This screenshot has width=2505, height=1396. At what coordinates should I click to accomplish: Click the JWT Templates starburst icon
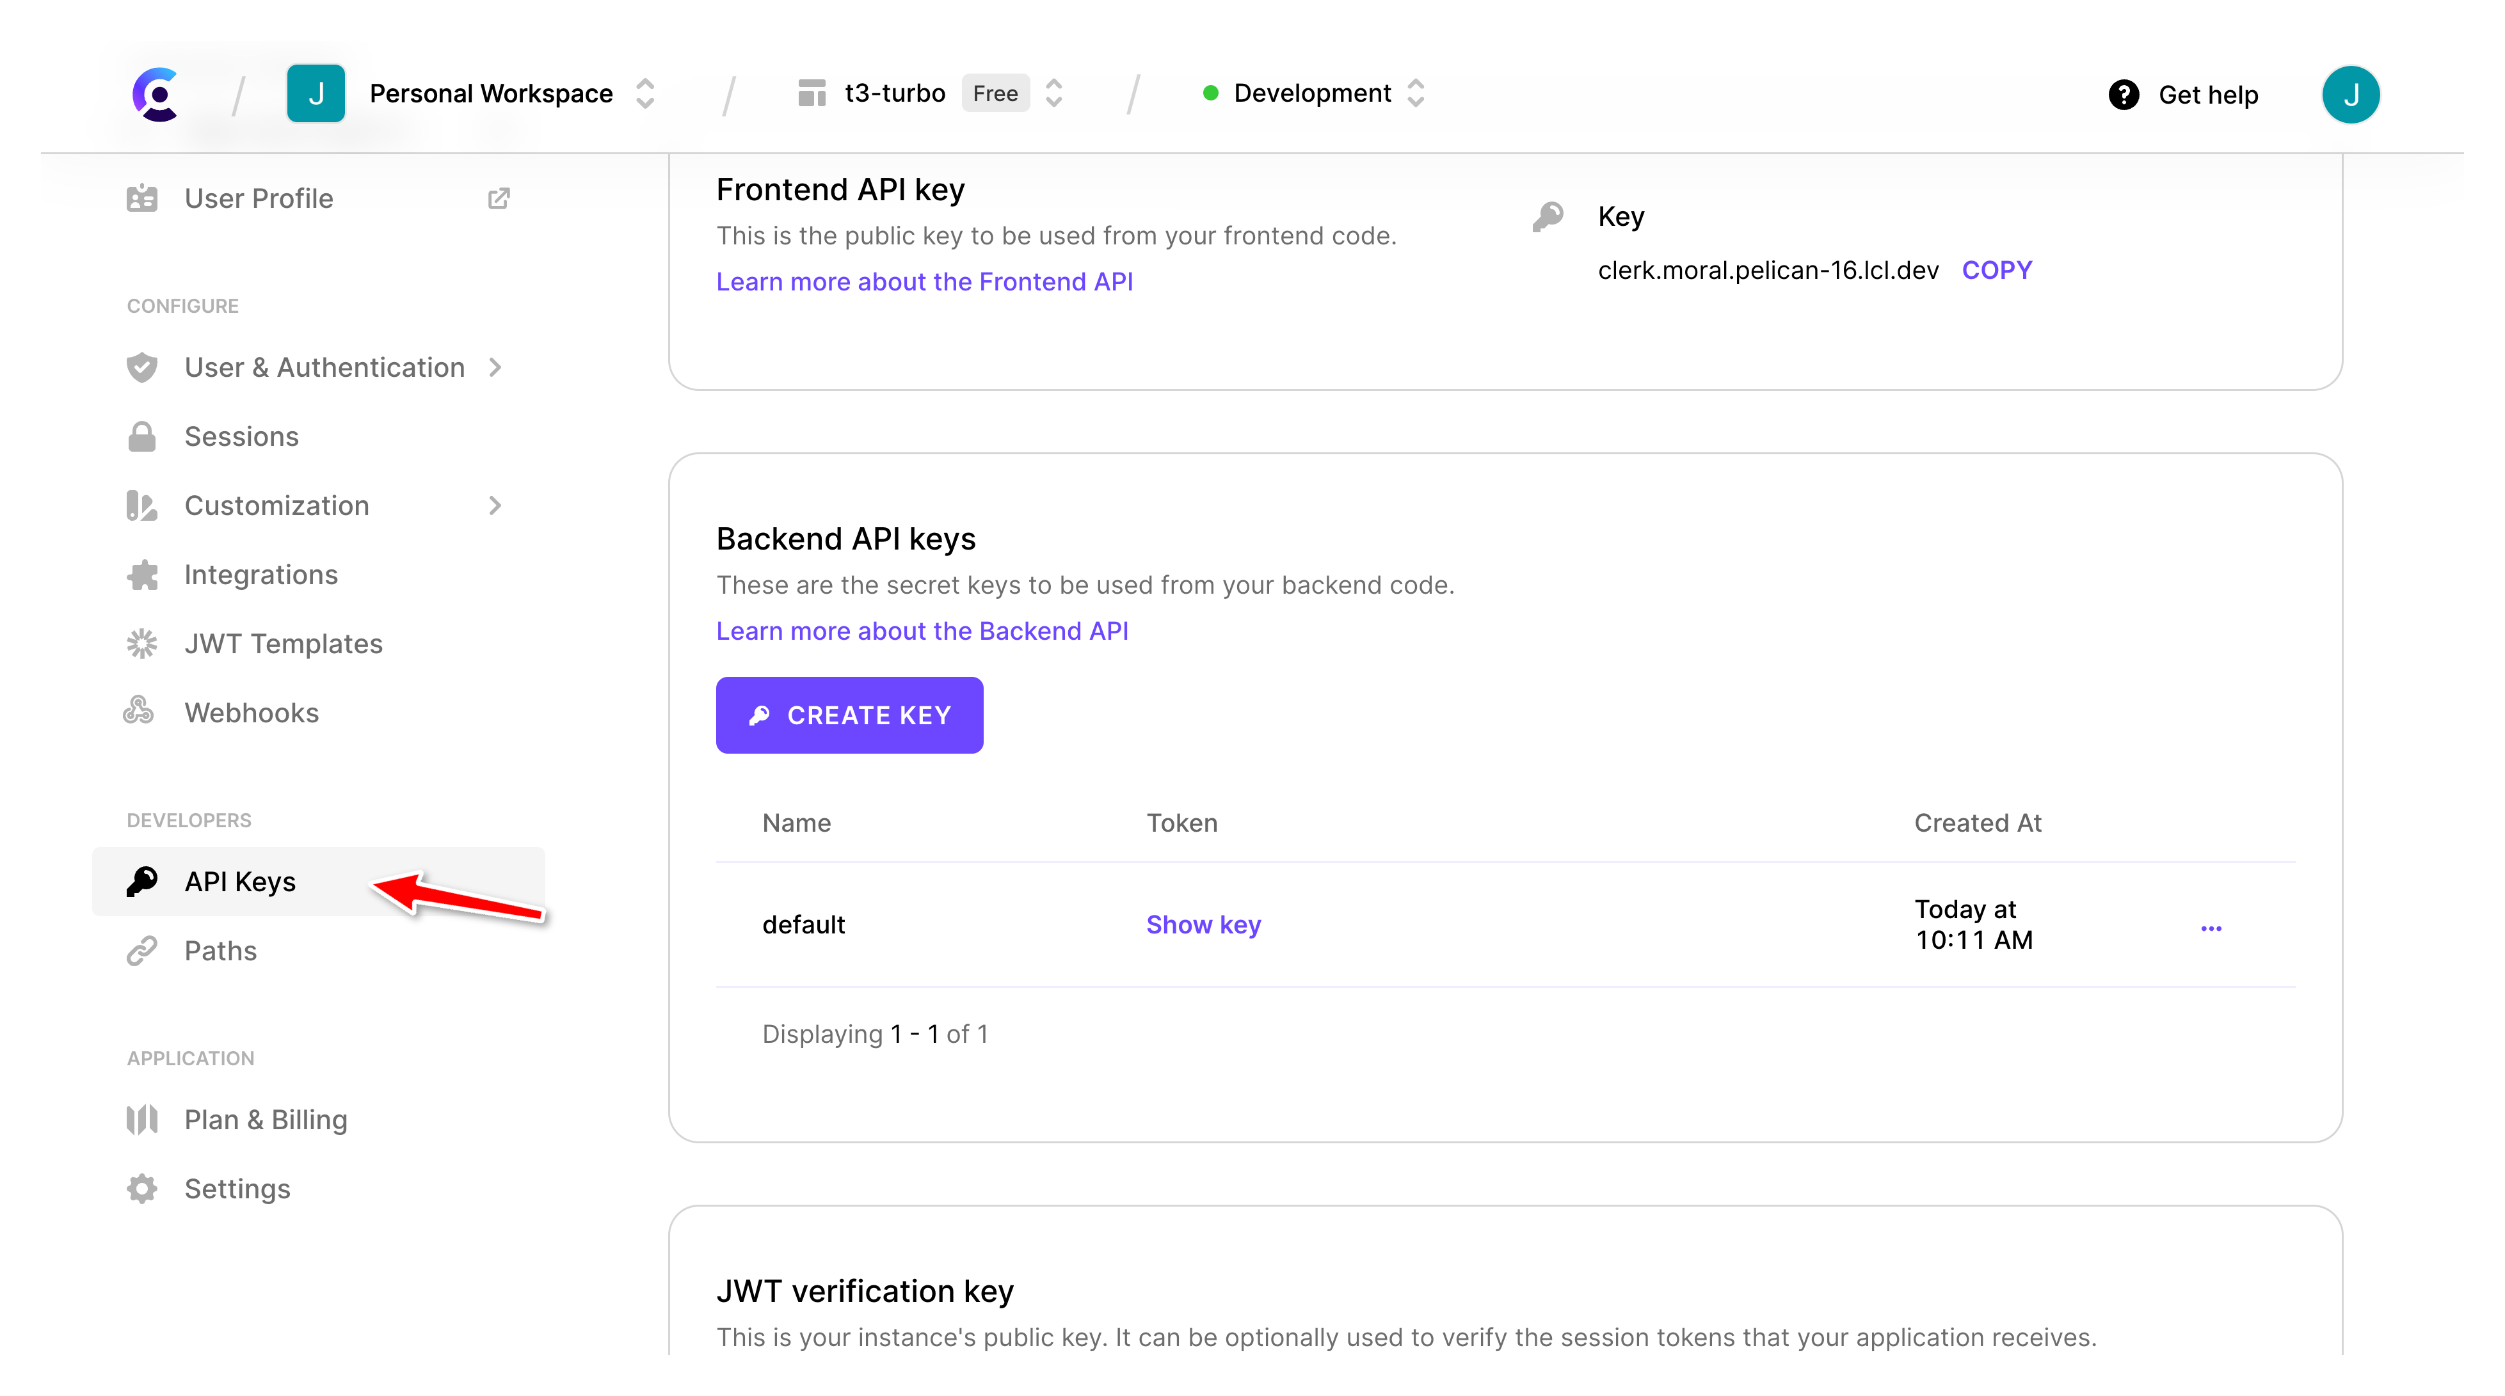point(142,644)
